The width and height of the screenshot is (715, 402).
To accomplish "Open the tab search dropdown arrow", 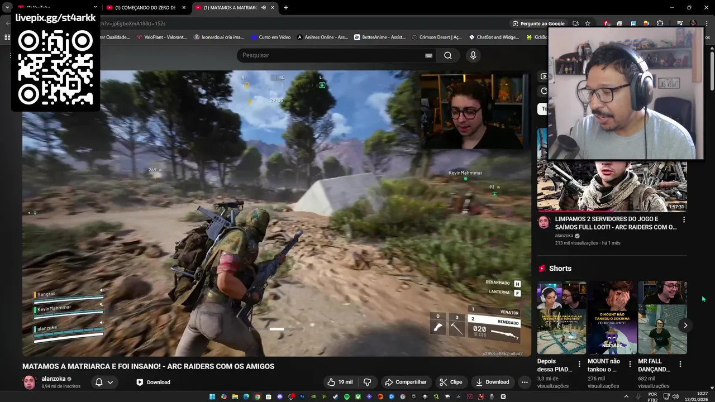I will coord(7,8).
